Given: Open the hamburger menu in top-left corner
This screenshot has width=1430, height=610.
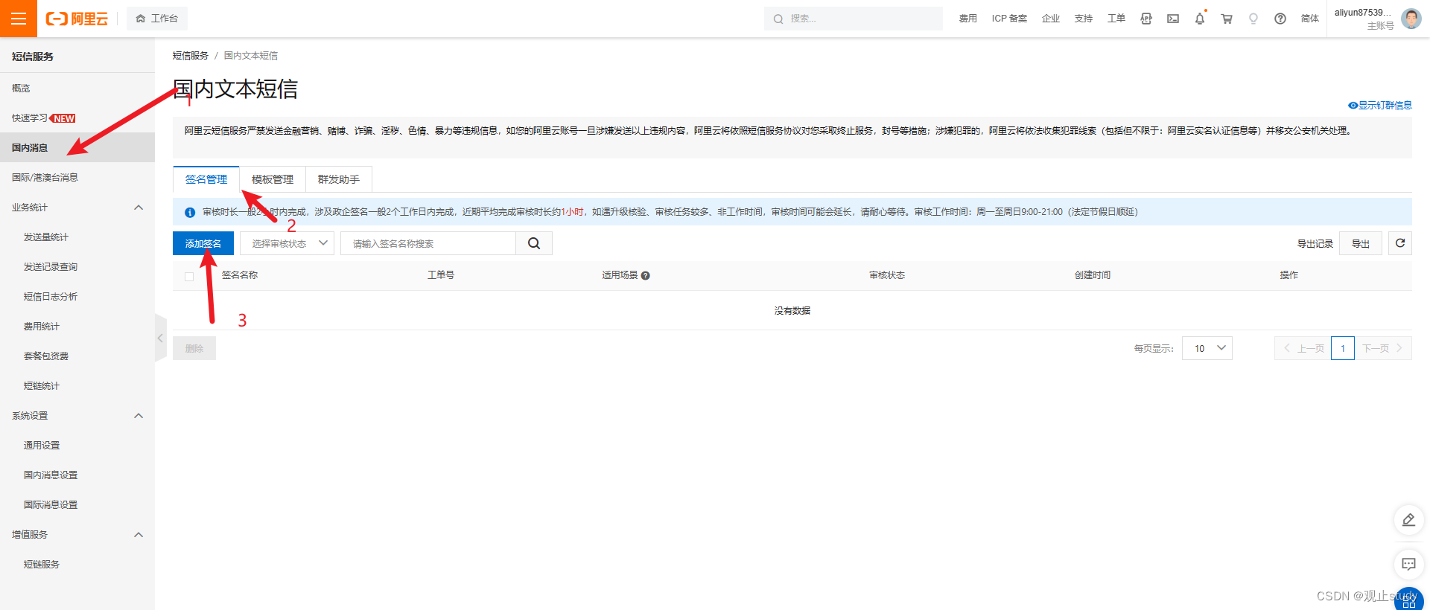Looking at the screenshot, I should click(x=19, y=19).
